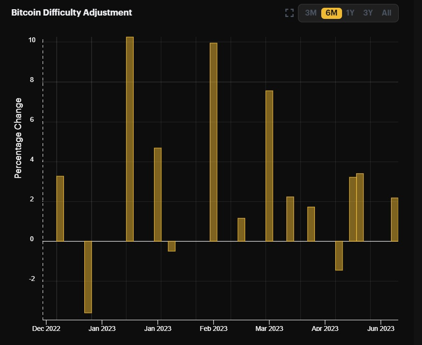The image size is (422, 345).
Task: Click the Mar 2023 x-axis label
Action: click(x=269, y=329)
